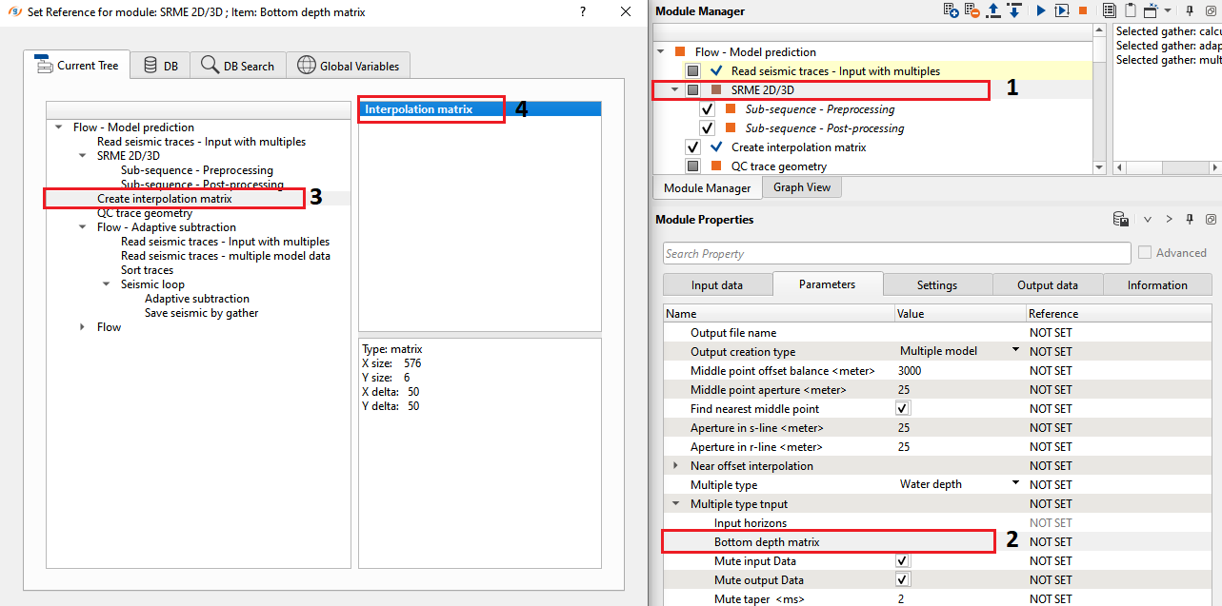Select Interpolation matrix in the item list
This screenshot has height=606, width=1222.
[418, 109]
